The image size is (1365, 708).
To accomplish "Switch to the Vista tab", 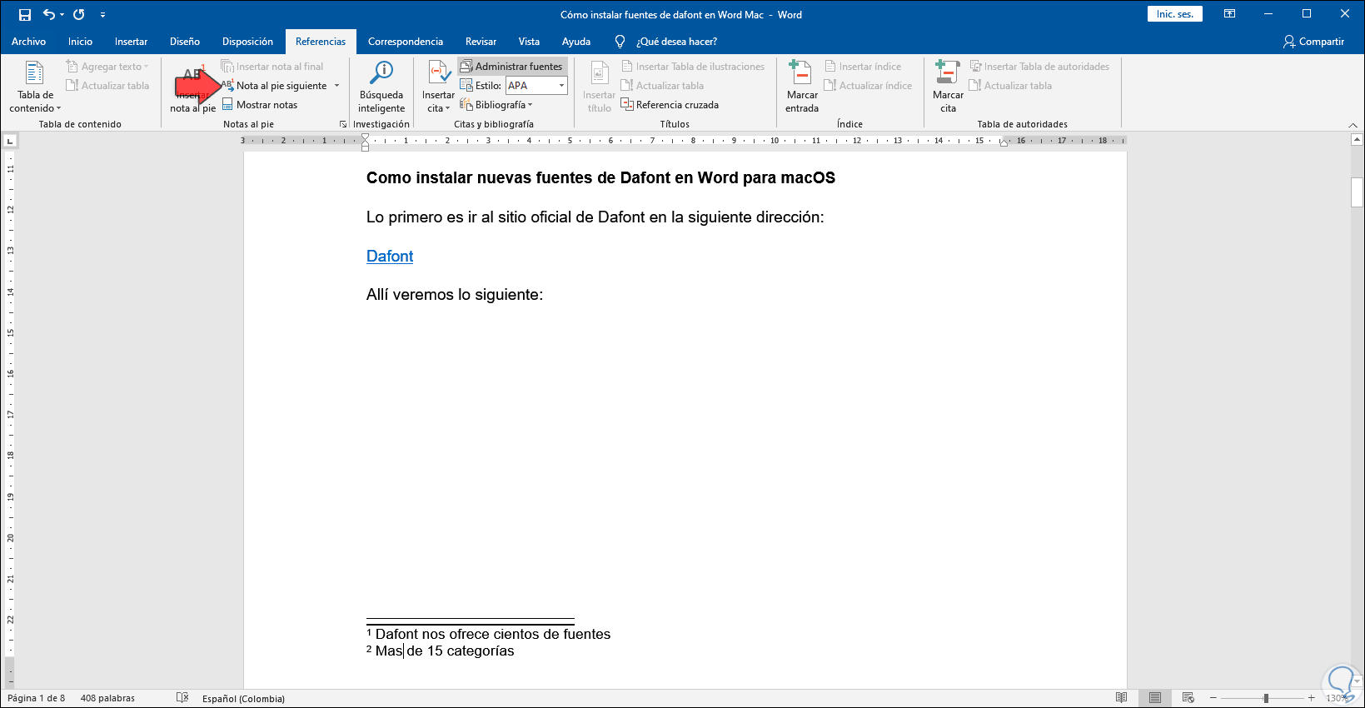I will coord(529,42).
